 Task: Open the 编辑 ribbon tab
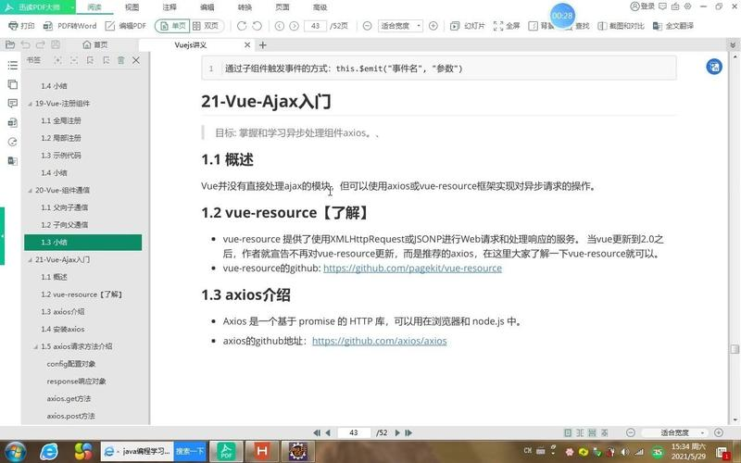[207, 7]
